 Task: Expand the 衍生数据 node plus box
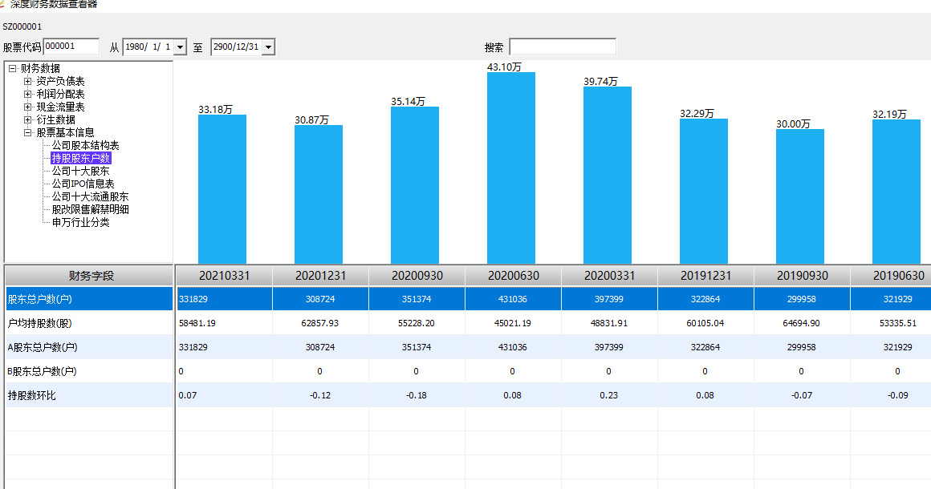[27, 119]
